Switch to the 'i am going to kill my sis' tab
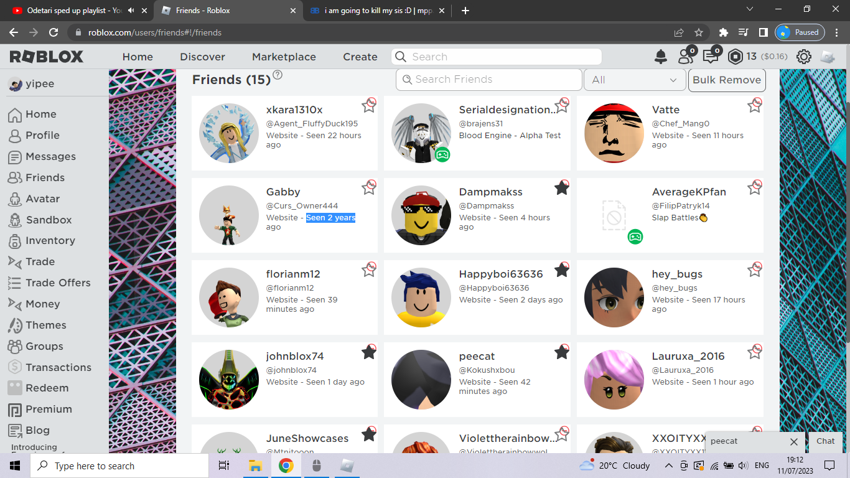This screenshot has width=850, height=478. pyautogui.click(x=378, y=11)
